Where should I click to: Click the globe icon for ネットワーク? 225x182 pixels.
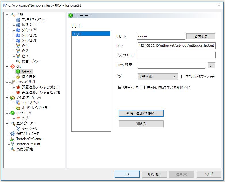[x=13, y=113]
